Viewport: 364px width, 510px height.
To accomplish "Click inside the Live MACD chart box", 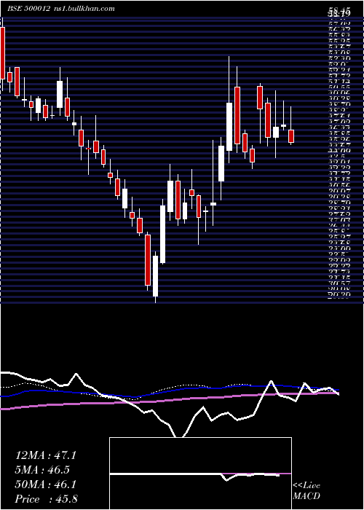I will [x=200, y=474].
